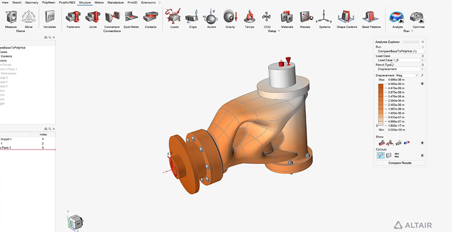This screenshot has height=232, width=452.
Task: Click the Callouts options menu icon
Action: [422, 155]
